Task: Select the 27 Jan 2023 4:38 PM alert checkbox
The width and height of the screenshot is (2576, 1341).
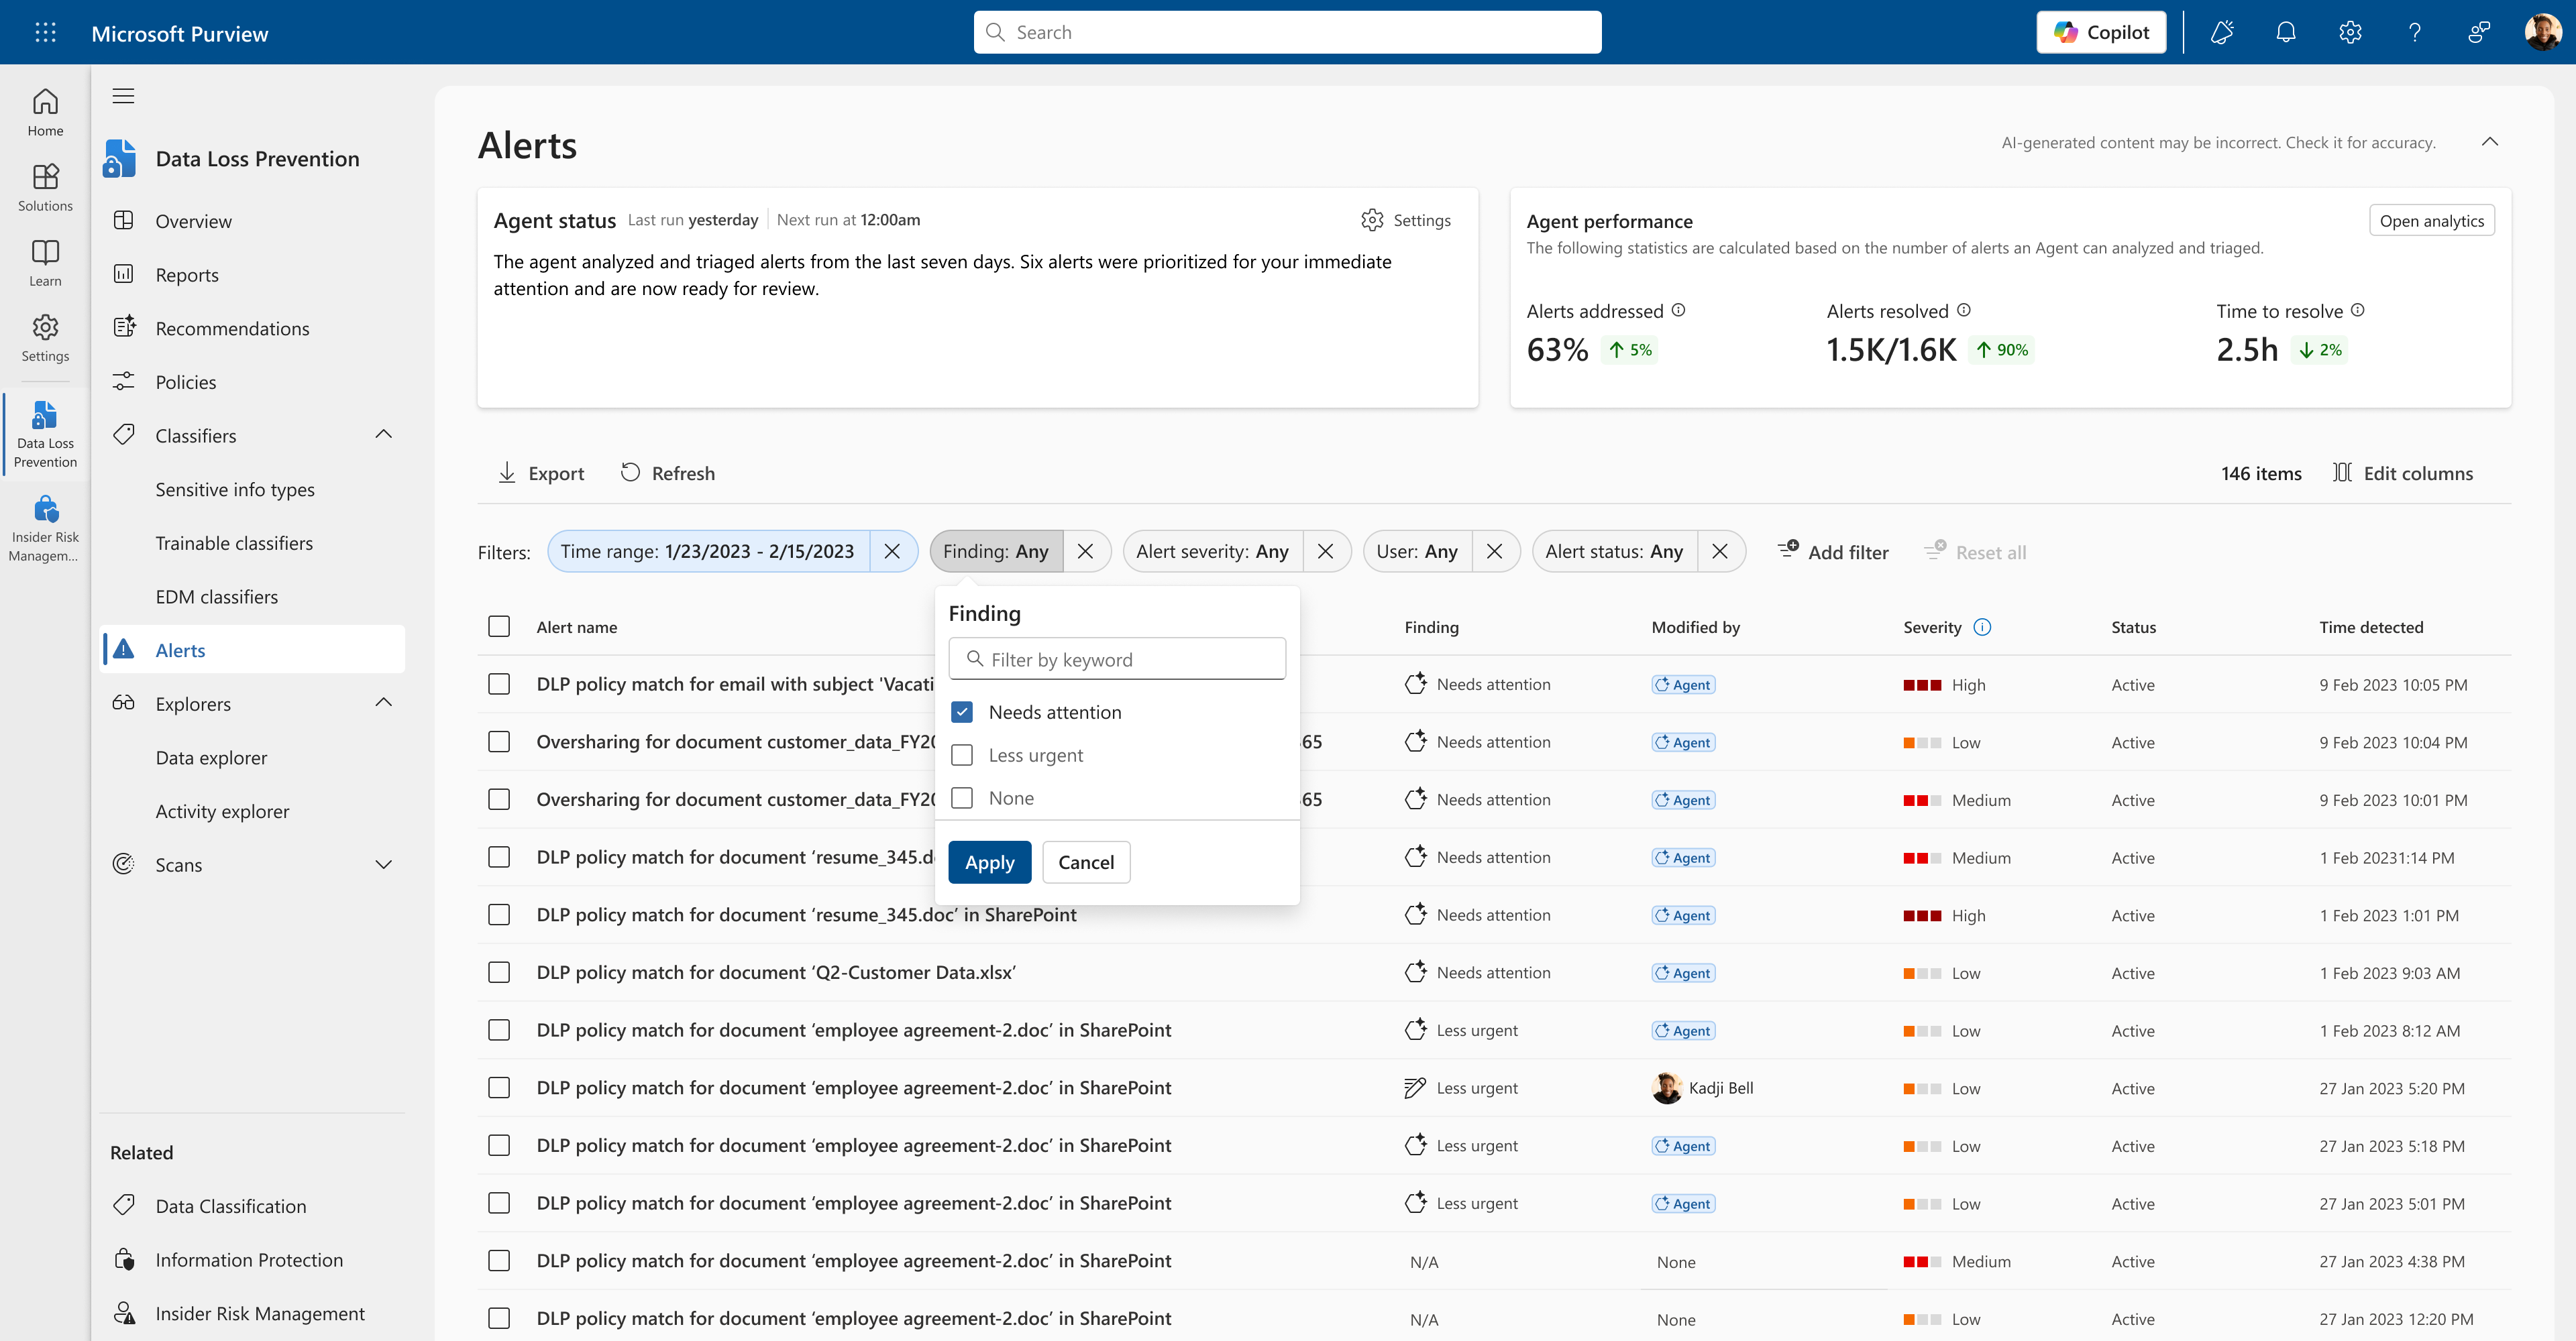Action: tap(499, 1261)
